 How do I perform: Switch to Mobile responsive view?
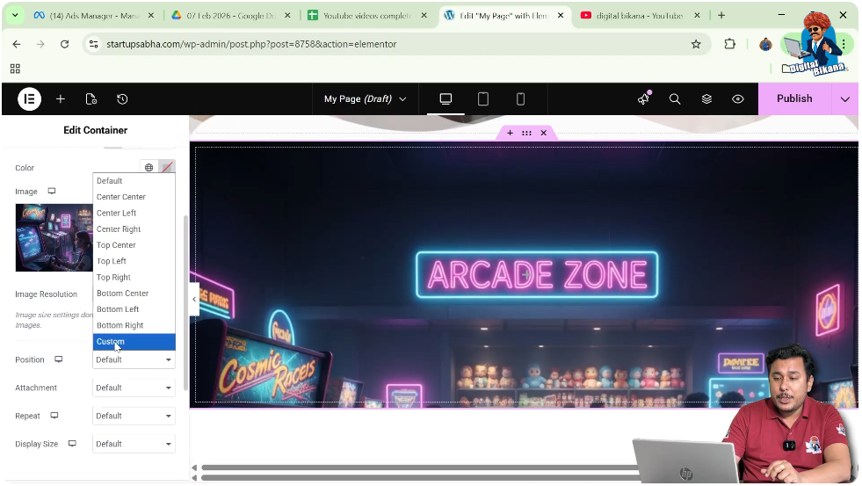tap(520, 99)
